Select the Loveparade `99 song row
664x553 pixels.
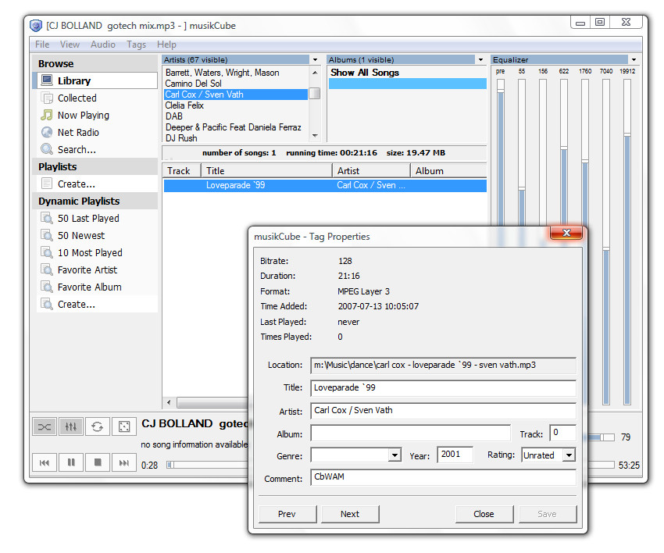click(325, 185)
